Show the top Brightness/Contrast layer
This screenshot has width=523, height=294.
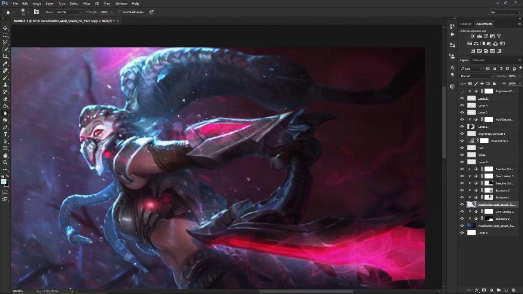pyautogui.click(x=462, y=91)
